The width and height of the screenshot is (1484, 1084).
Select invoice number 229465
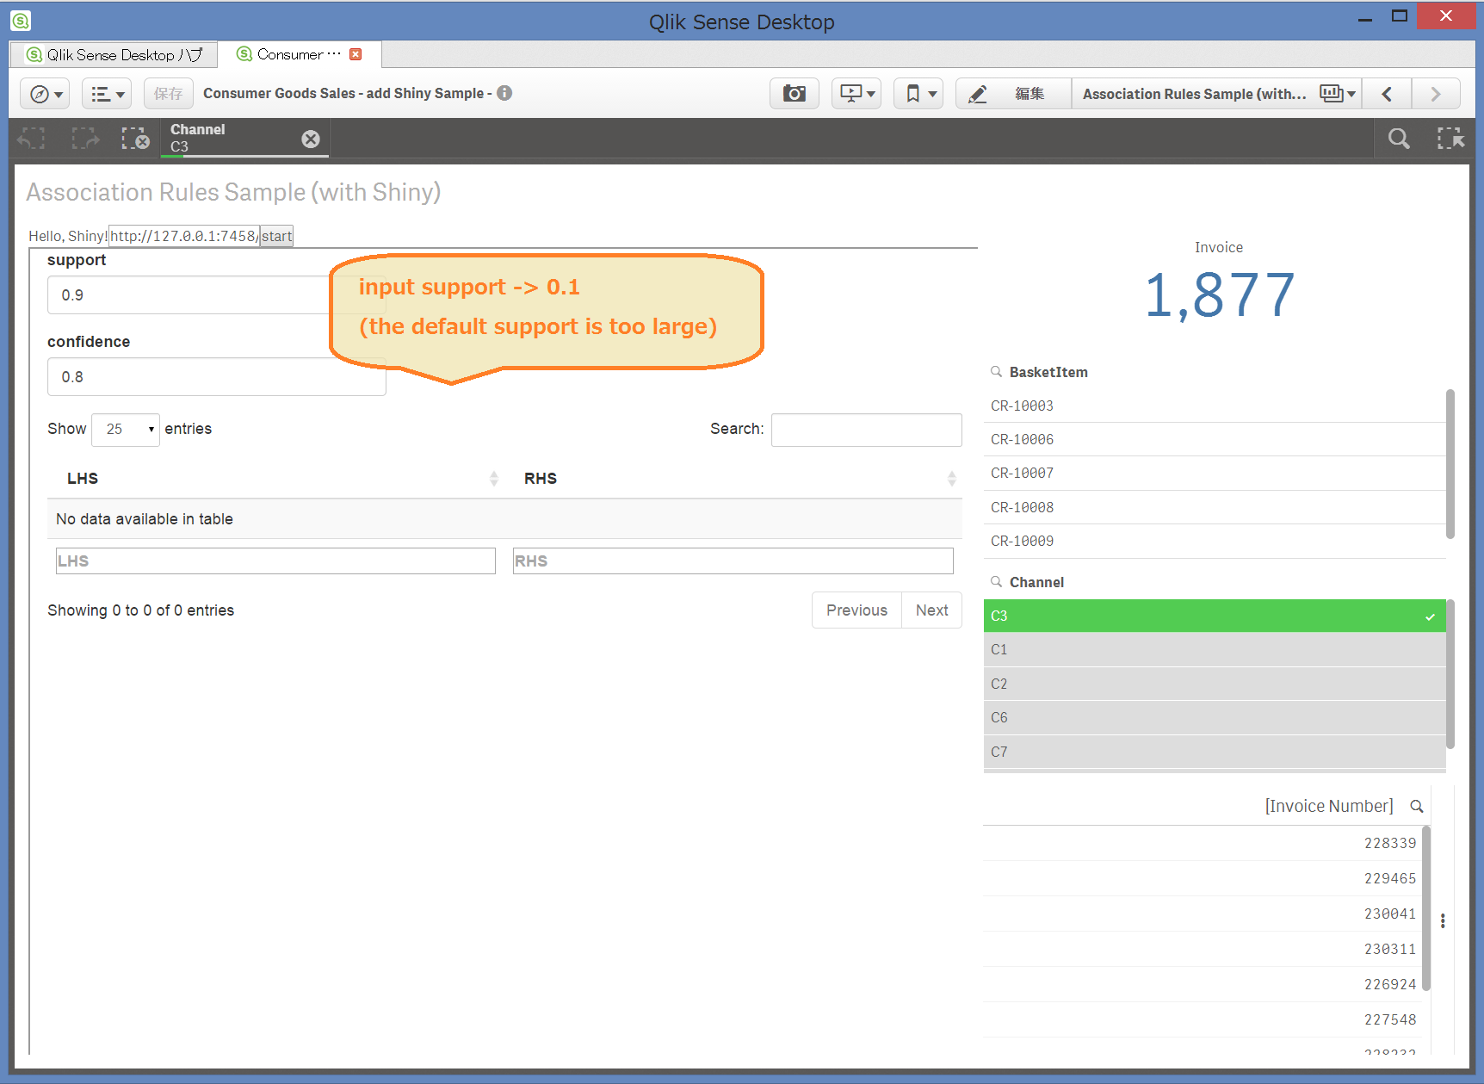point(1203,878)
